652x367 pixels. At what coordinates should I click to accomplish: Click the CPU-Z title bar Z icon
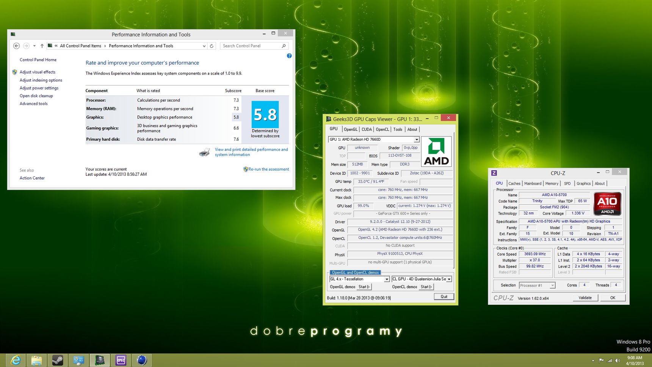[x=494, y=173]
